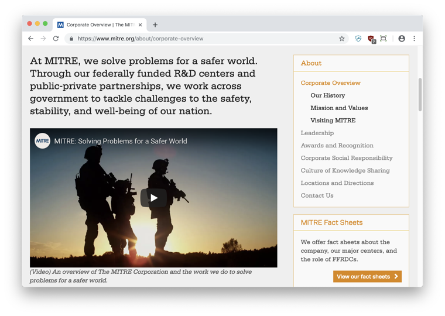The width and height of the screenshot is (445, 316).
Task: Select the Corporate Overview browser tab
Action: (100, 25)
